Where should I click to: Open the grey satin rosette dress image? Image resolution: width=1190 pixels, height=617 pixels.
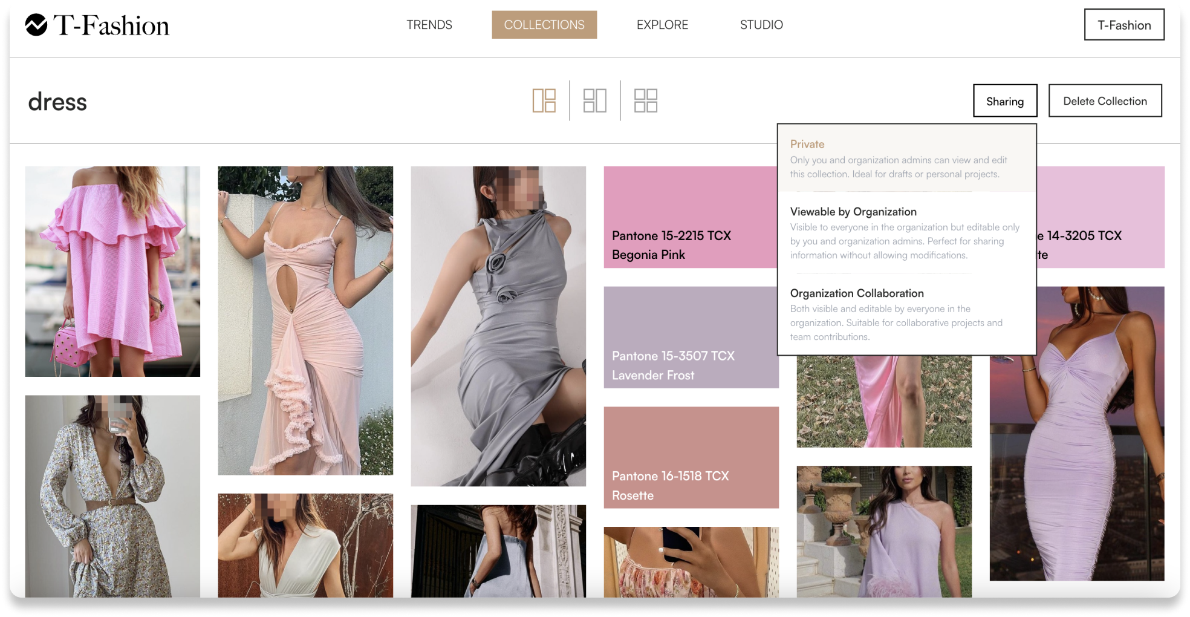(498, 326)
